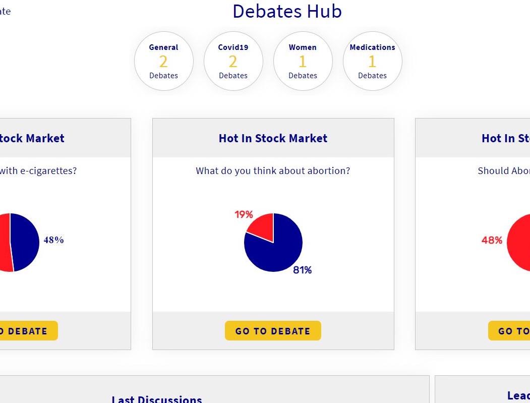Click the red slice of e-cigarettes pie

click(4, 242)
